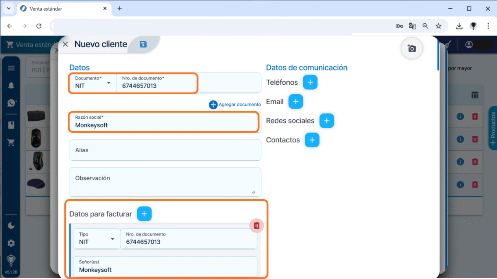Click the blue save disk icon
This screenshot has width=497, height=279.
click(143, 44)
